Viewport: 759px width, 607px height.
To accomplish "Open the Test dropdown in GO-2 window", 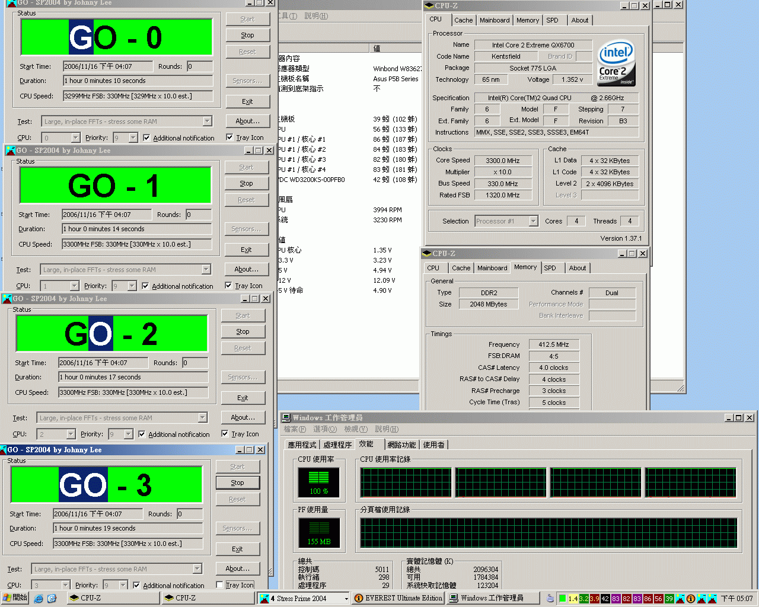I will coord(202,418).
